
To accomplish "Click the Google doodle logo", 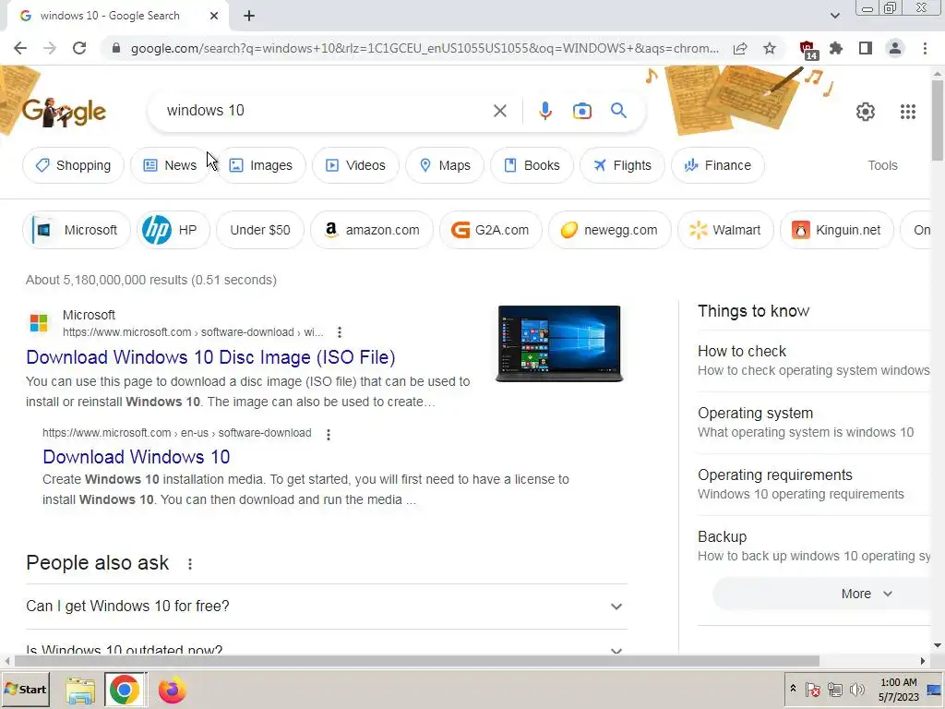I will [x=64, y=112].
